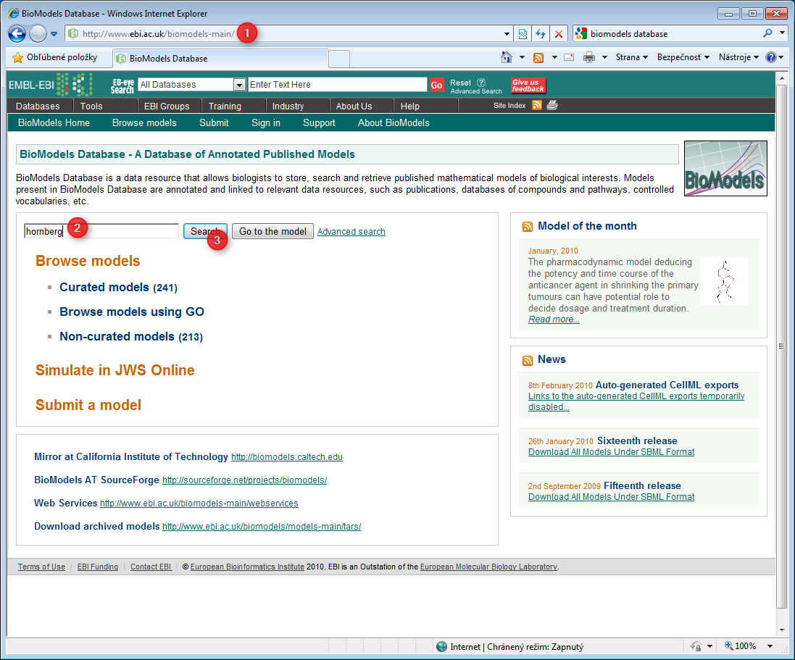Click the Go to the model button
The image size is (795, 660).
tap(272, 231)
